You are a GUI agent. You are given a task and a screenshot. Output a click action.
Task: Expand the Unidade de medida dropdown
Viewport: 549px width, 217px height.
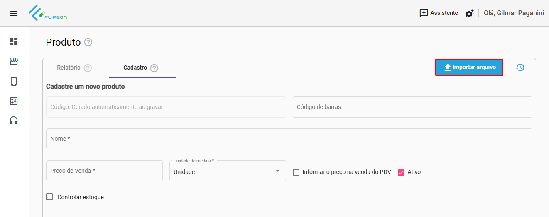pyautogui.click(x=228, y=171)
